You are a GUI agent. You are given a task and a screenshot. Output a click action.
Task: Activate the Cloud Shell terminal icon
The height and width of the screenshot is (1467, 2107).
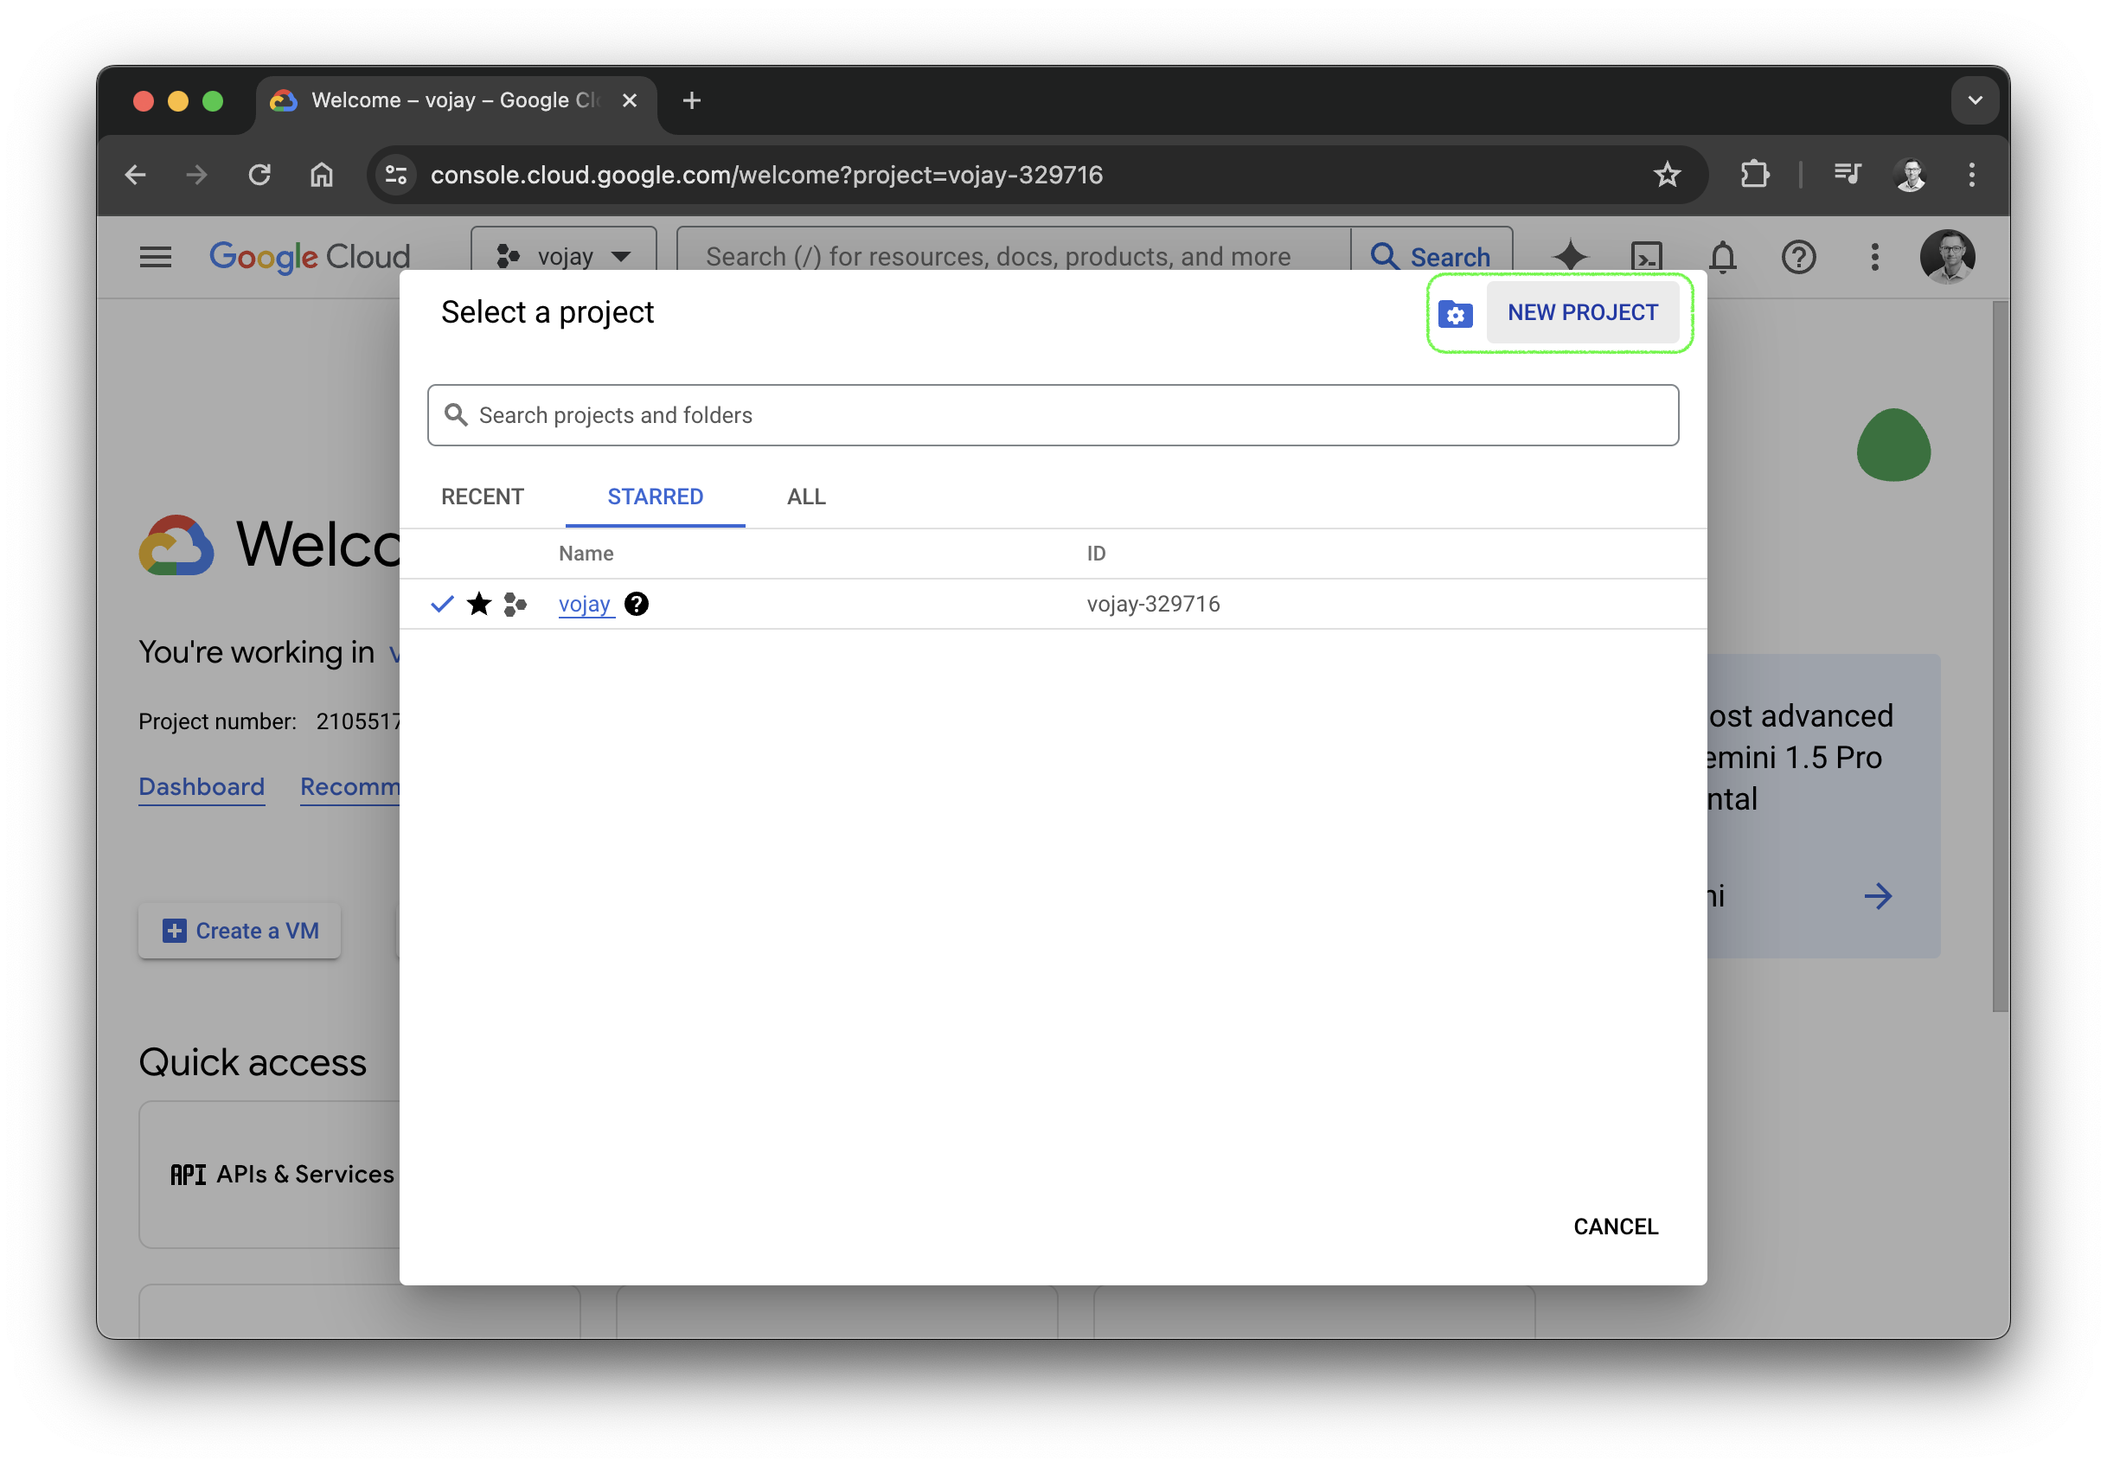(x=1646, y=256)
